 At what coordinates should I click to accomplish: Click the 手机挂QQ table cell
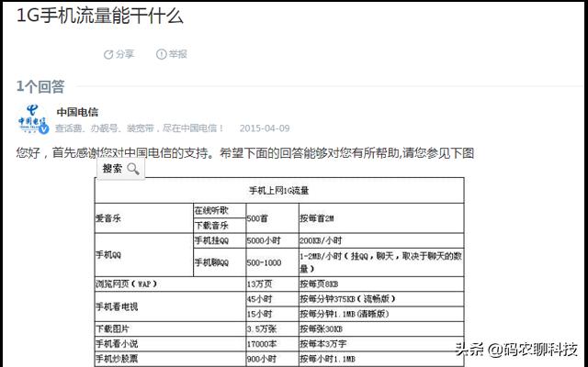220,240
